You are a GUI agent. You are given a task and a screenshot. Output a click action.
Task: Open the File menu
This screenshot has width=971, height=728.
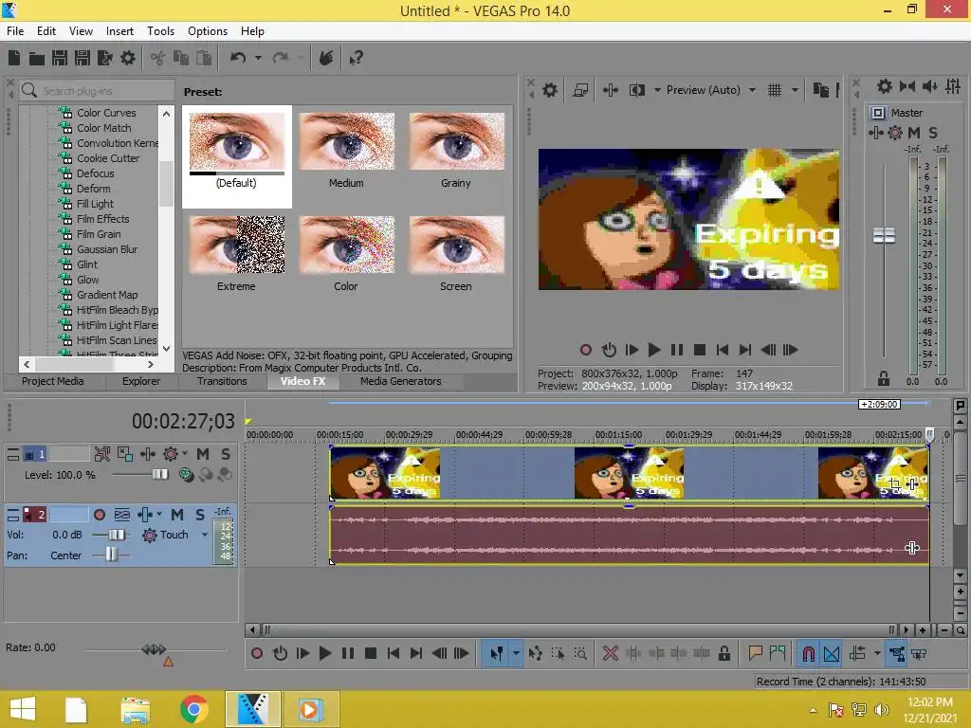(15, 31)
